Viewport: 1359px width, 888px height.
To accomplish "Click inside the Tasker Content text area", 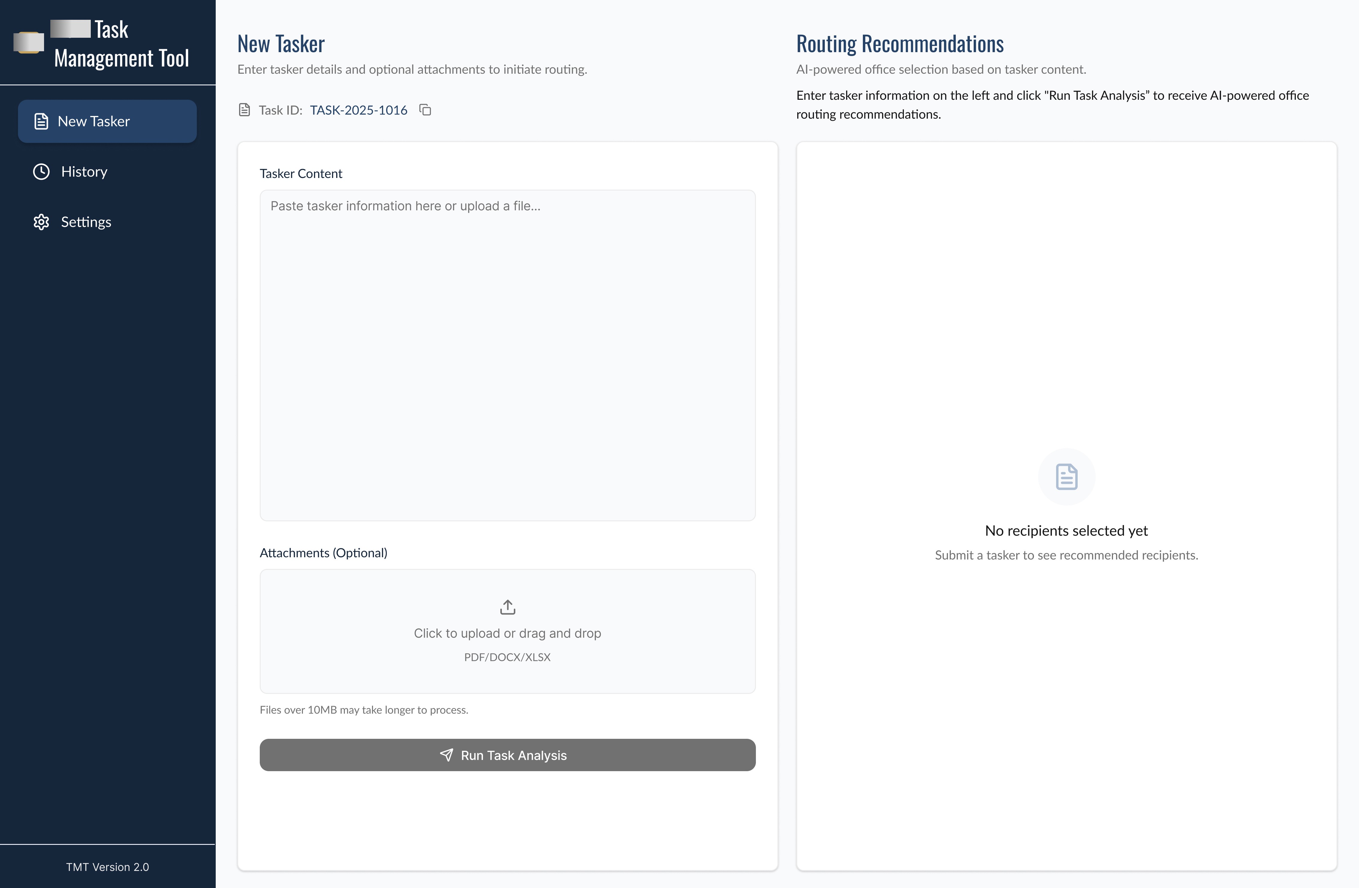I will pos(507,354).
